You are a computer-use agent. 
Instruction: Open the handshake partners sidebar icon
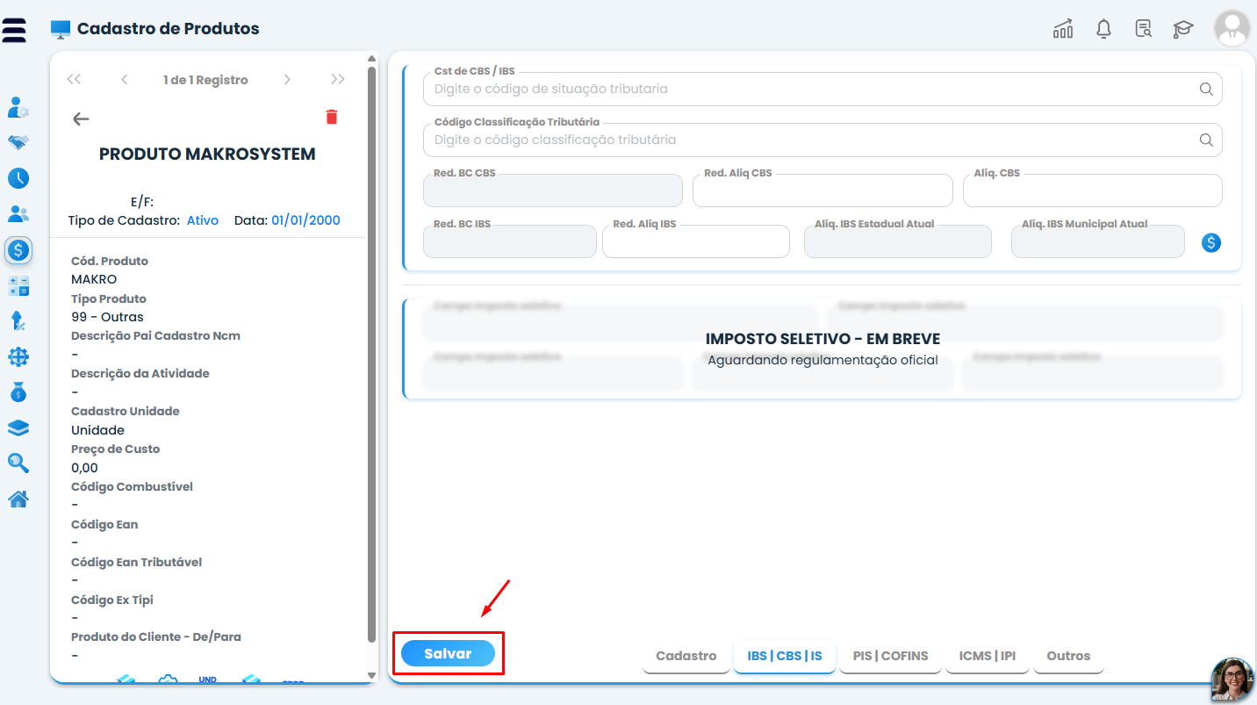click(x=18, y=141)
